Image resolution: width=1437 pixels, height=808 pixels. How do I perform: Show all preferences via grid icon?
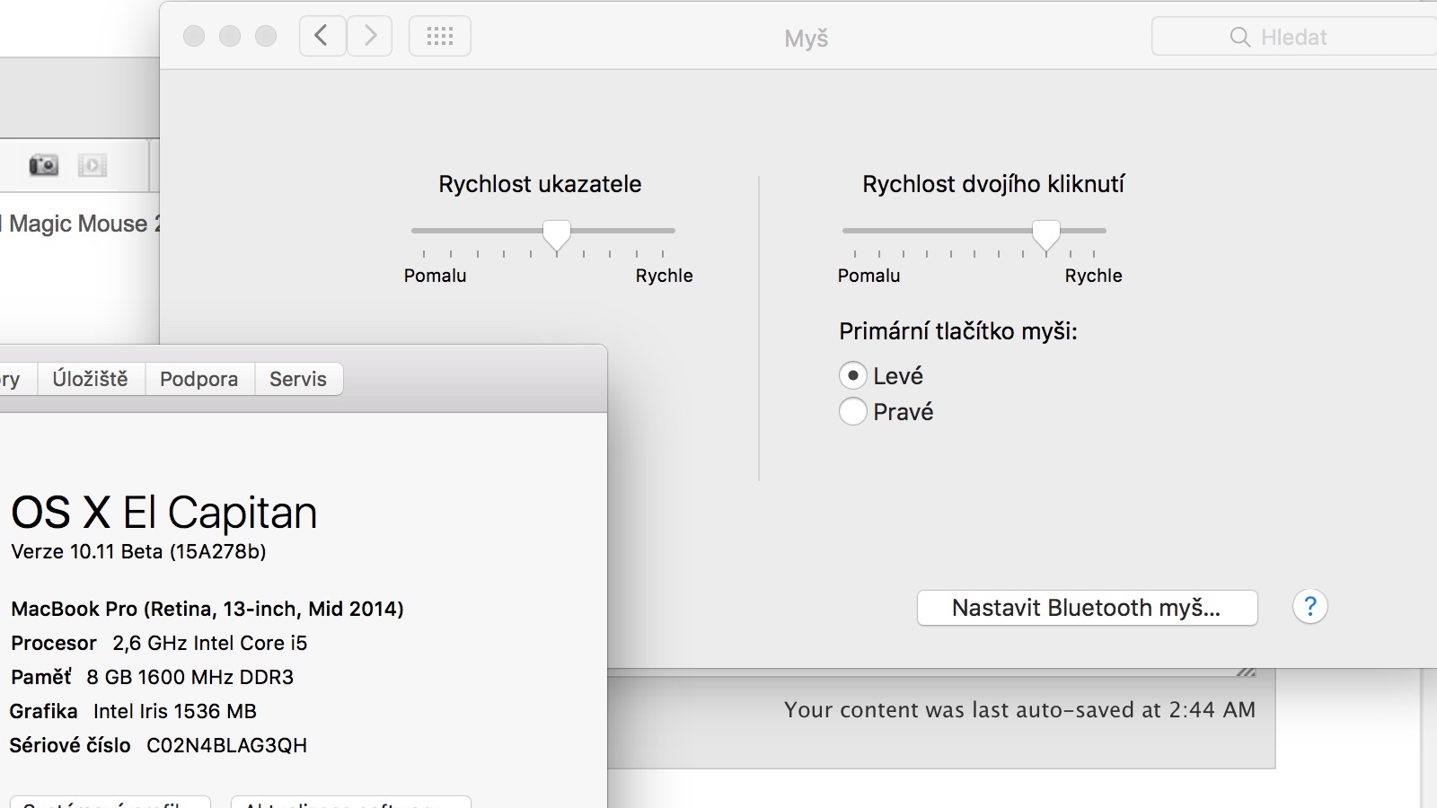tap(440, 37)
